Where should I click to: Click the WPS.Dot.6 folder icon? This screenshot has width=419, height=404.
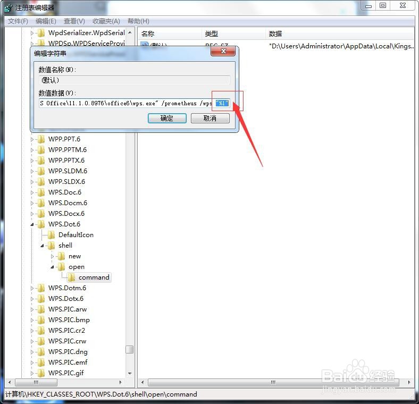41,224
